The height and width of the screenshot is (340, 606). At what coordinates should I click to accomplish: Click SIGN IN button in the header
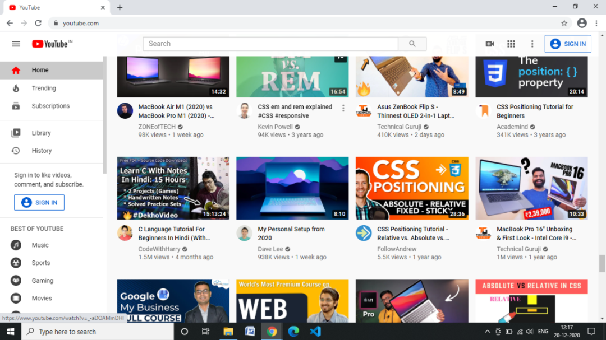(x=568, y=44)
